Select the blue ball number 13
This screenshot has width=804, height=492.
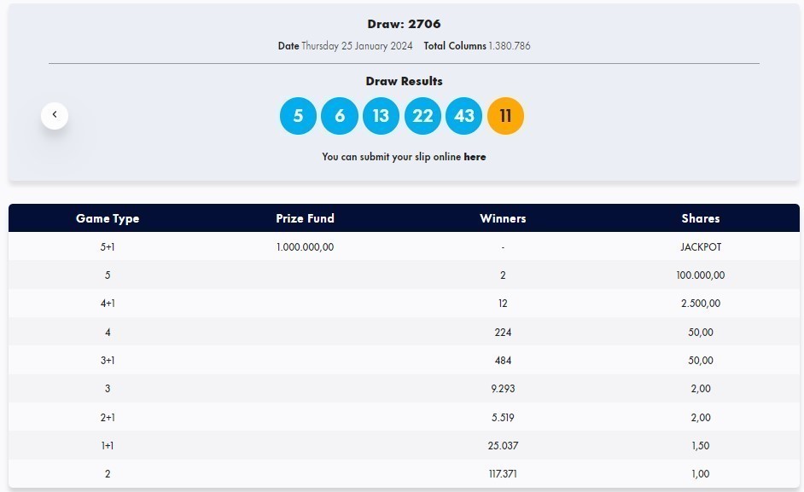point(381,116)
